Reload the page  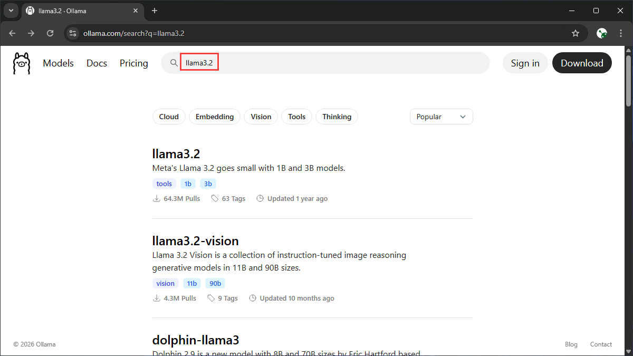[50, 33]
